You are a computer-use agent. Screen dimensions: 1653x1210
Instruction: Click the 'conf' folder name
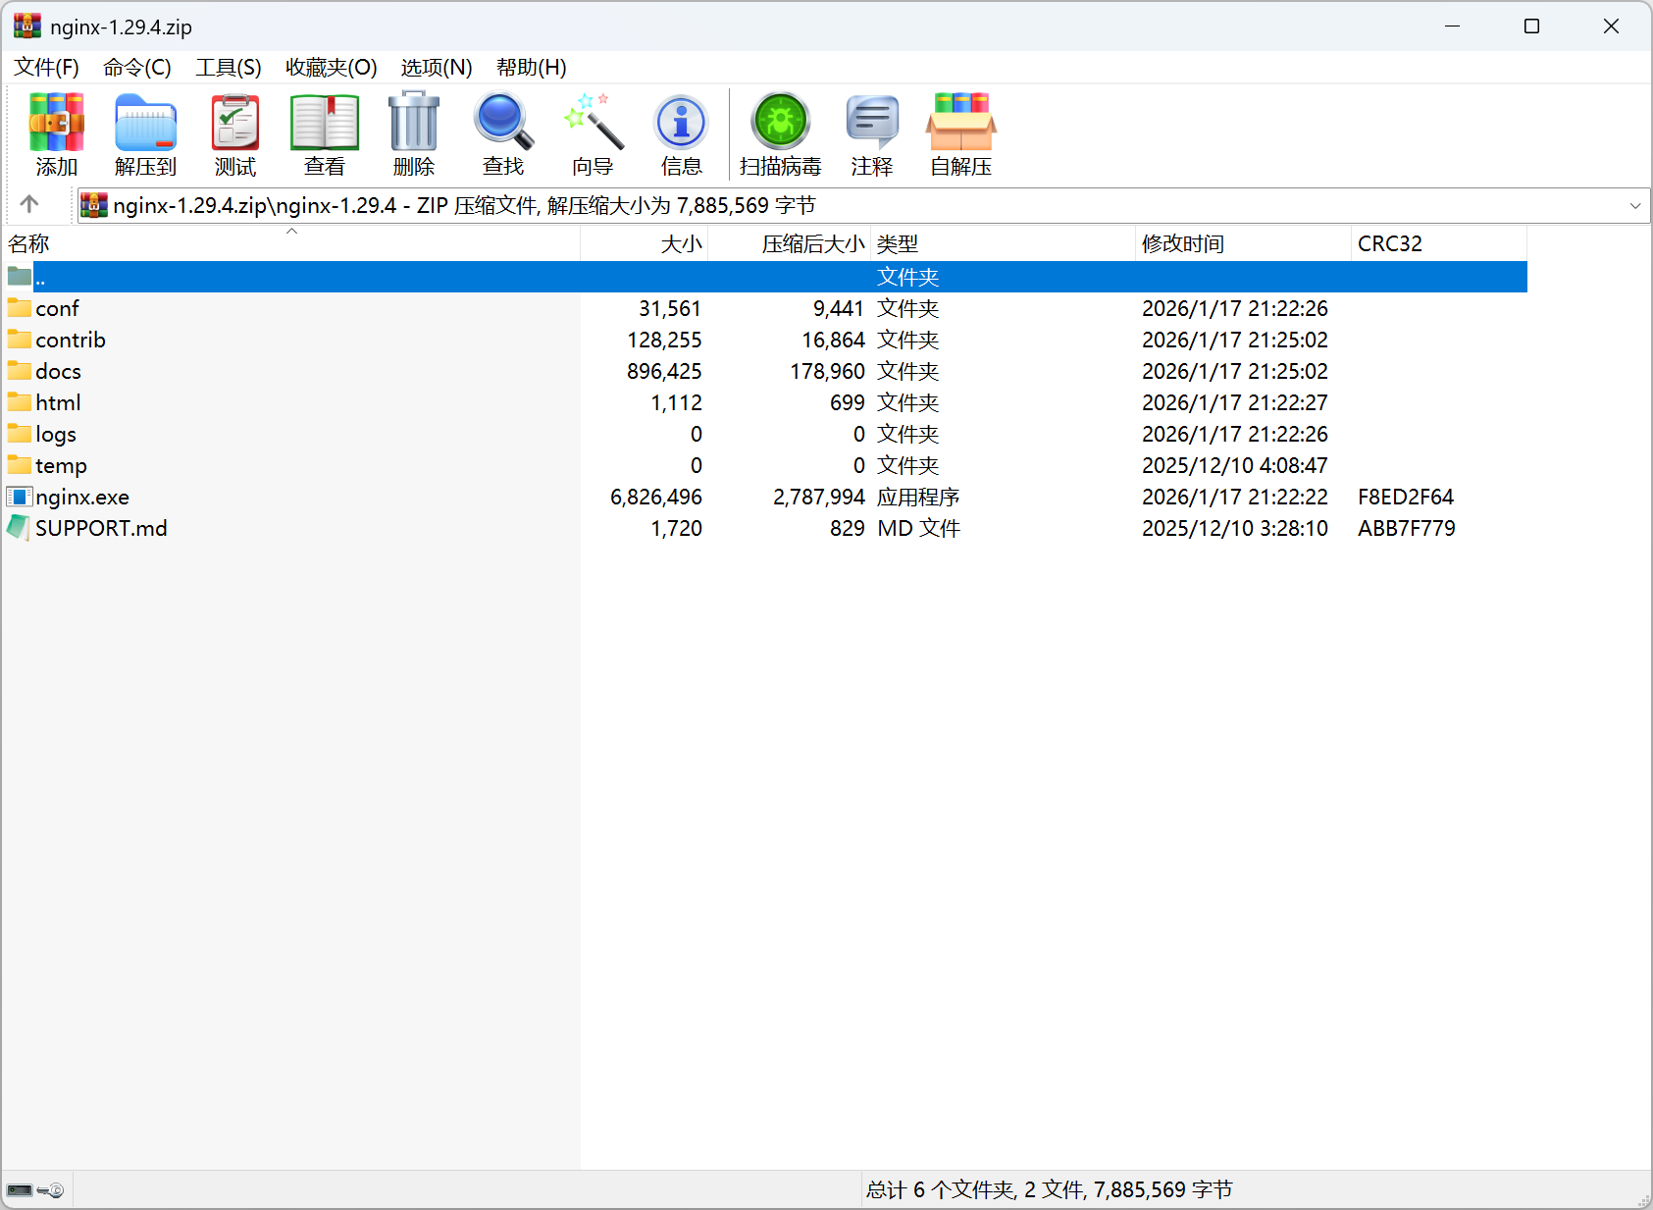point(57,308)
